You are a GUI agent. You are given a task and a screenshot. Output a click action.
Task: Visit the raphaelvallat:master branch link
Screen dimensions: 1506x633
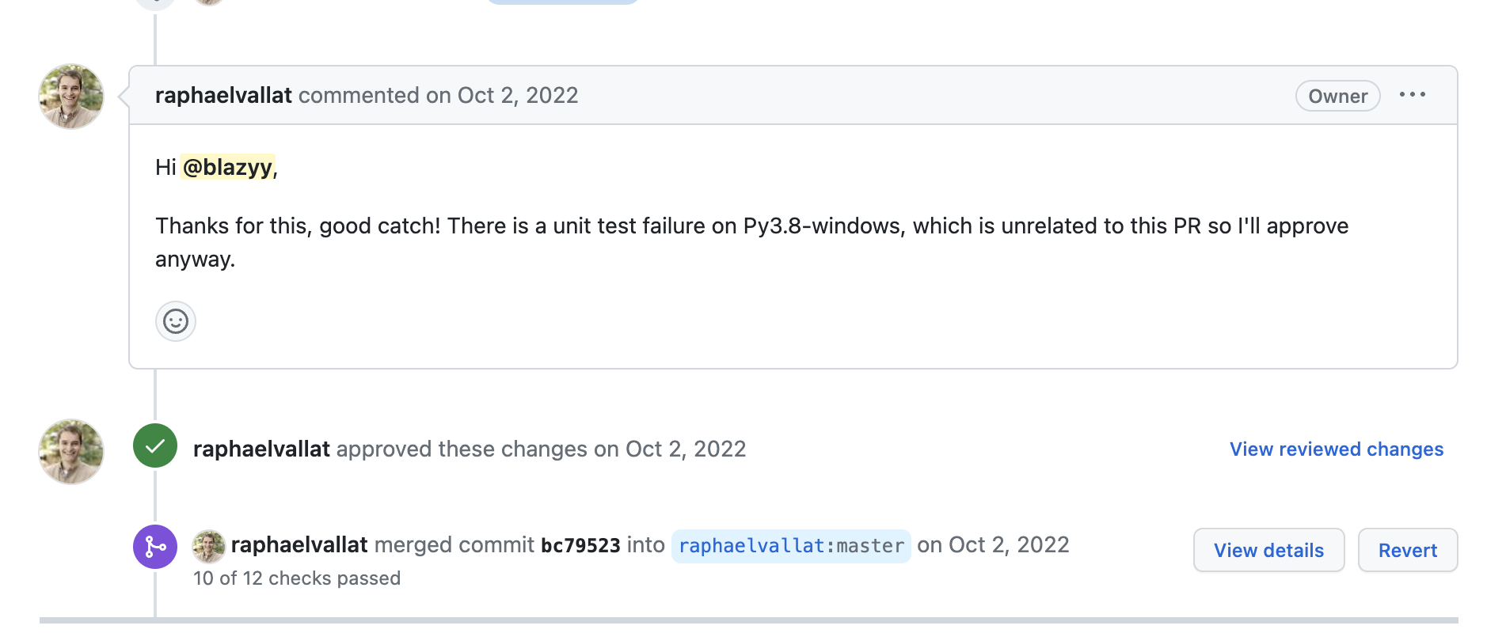791,545
